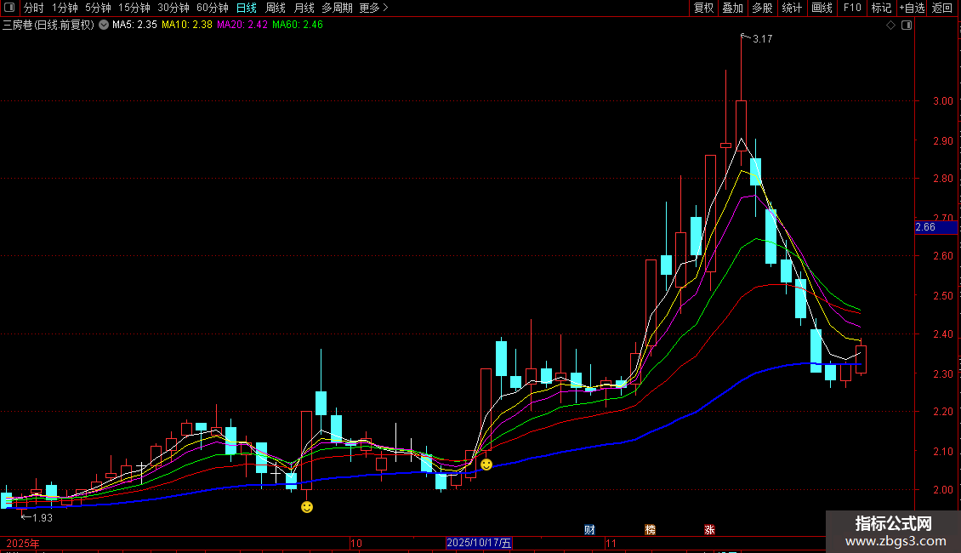Open the 画线 drawing tools
The height and width of the screenshot is (553, 961).
click(x=822, y=8)
